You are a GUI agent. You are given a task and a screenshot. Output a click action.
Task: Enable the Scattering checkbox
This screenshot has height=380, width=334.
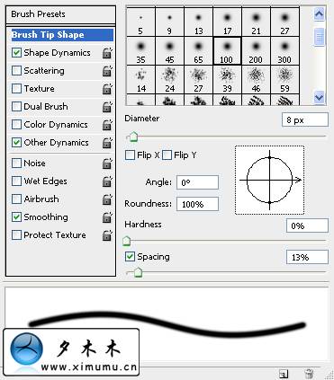click(16, 71)
